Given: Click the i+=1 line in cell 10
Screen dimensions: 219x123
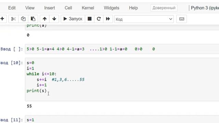Looking at the screenshot, I should tap(42, 85).
